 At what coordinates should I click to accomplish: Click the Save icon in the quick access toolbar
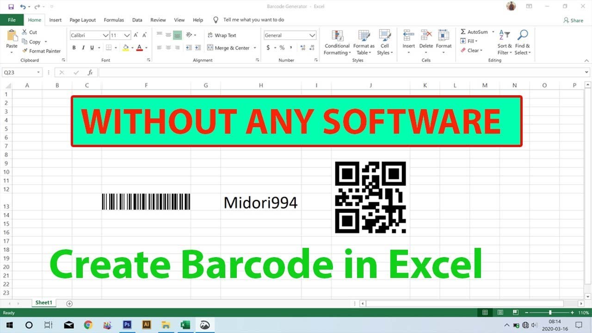(x=11, y=6)
